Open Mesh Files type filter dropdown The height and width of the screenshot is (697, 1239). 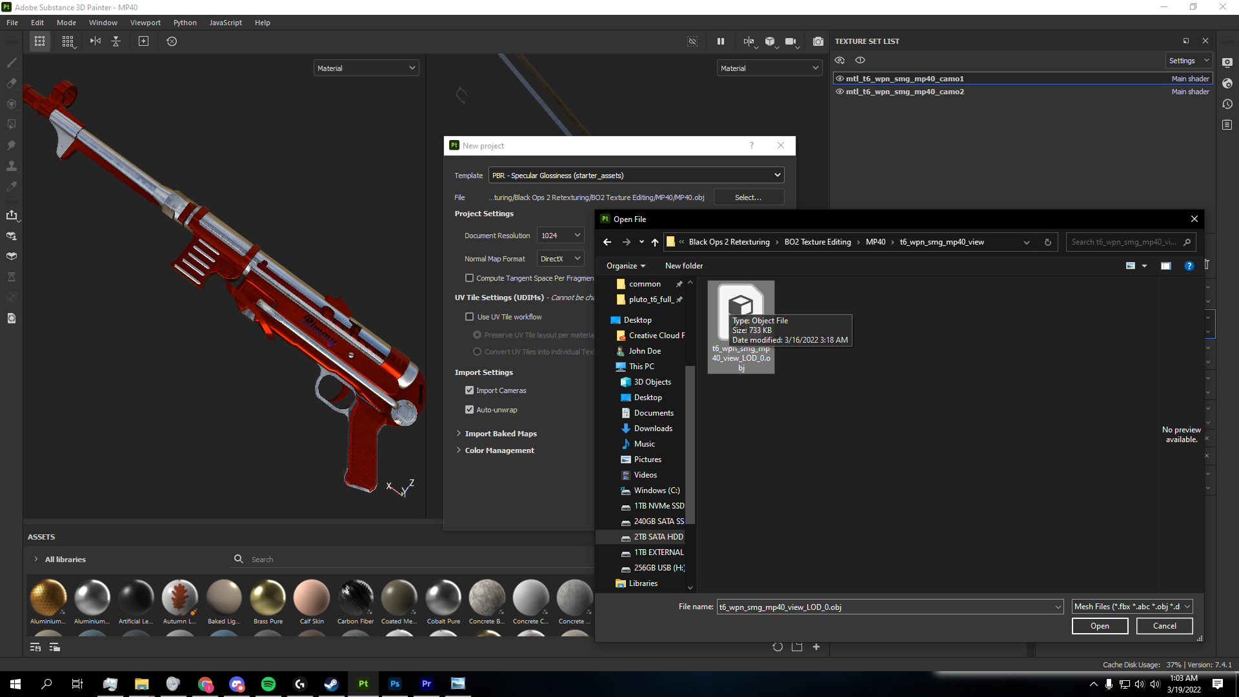1132,607
